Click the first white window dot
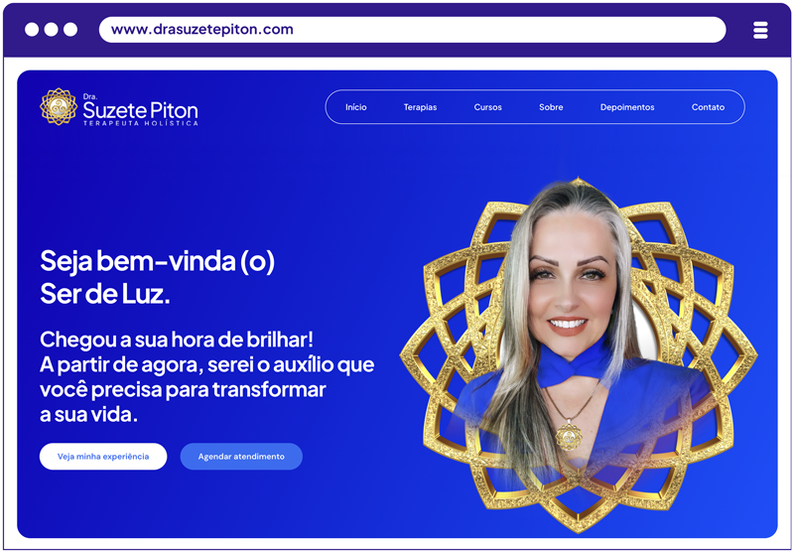Viewport: 794px width, 553px height. 32,30
